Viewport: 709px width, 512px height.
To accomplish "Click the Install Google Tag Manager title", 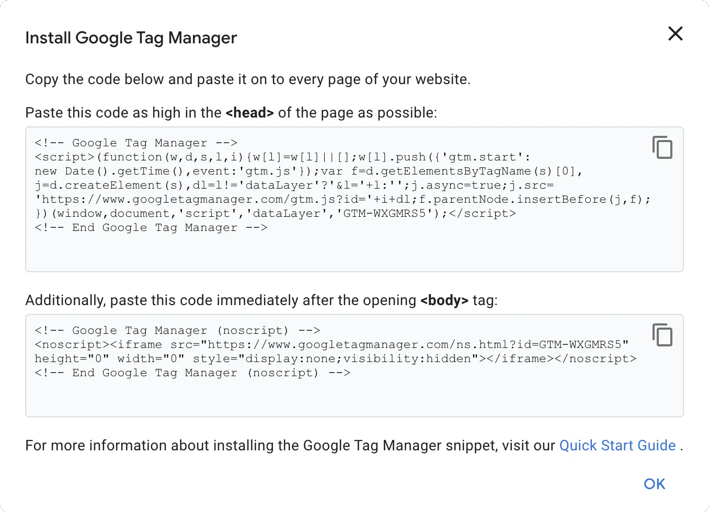I will (x=131, y=37).
